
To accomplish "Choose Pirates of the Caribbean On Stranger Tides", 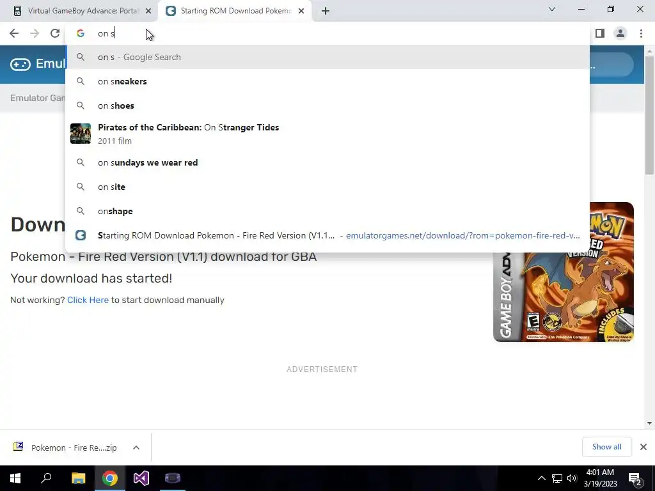I will [327, 134].
